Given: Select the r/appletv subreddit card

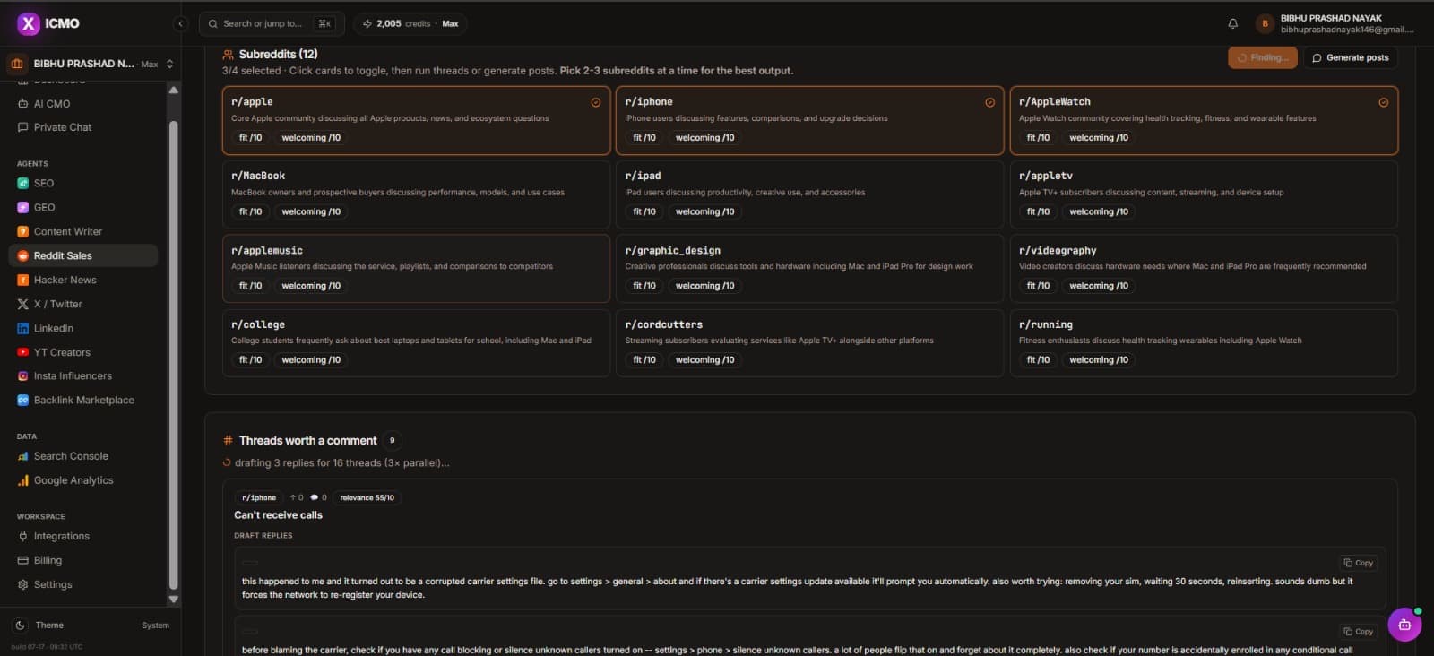Looking at the screenshot, I should tap(1204, 194).
